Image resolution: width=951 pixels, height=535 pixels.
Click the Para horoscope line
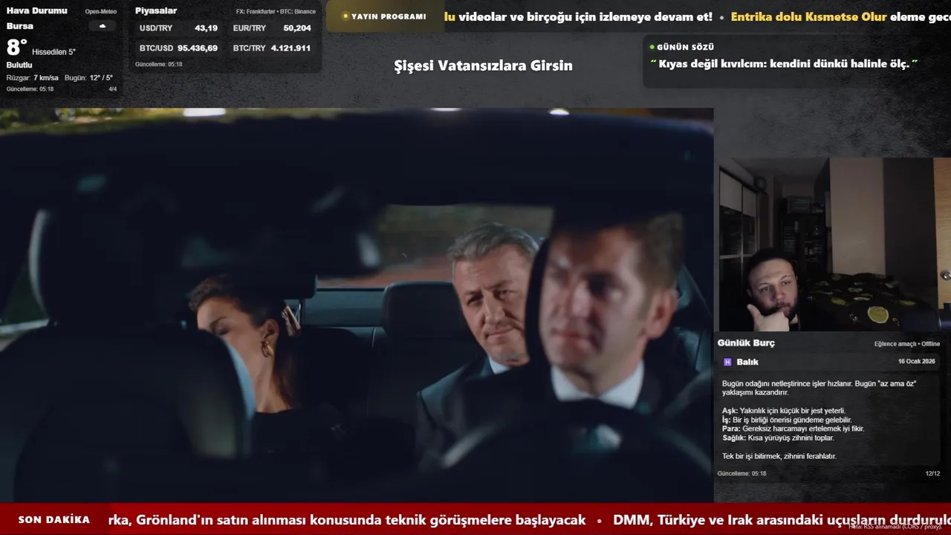[793, 429]
